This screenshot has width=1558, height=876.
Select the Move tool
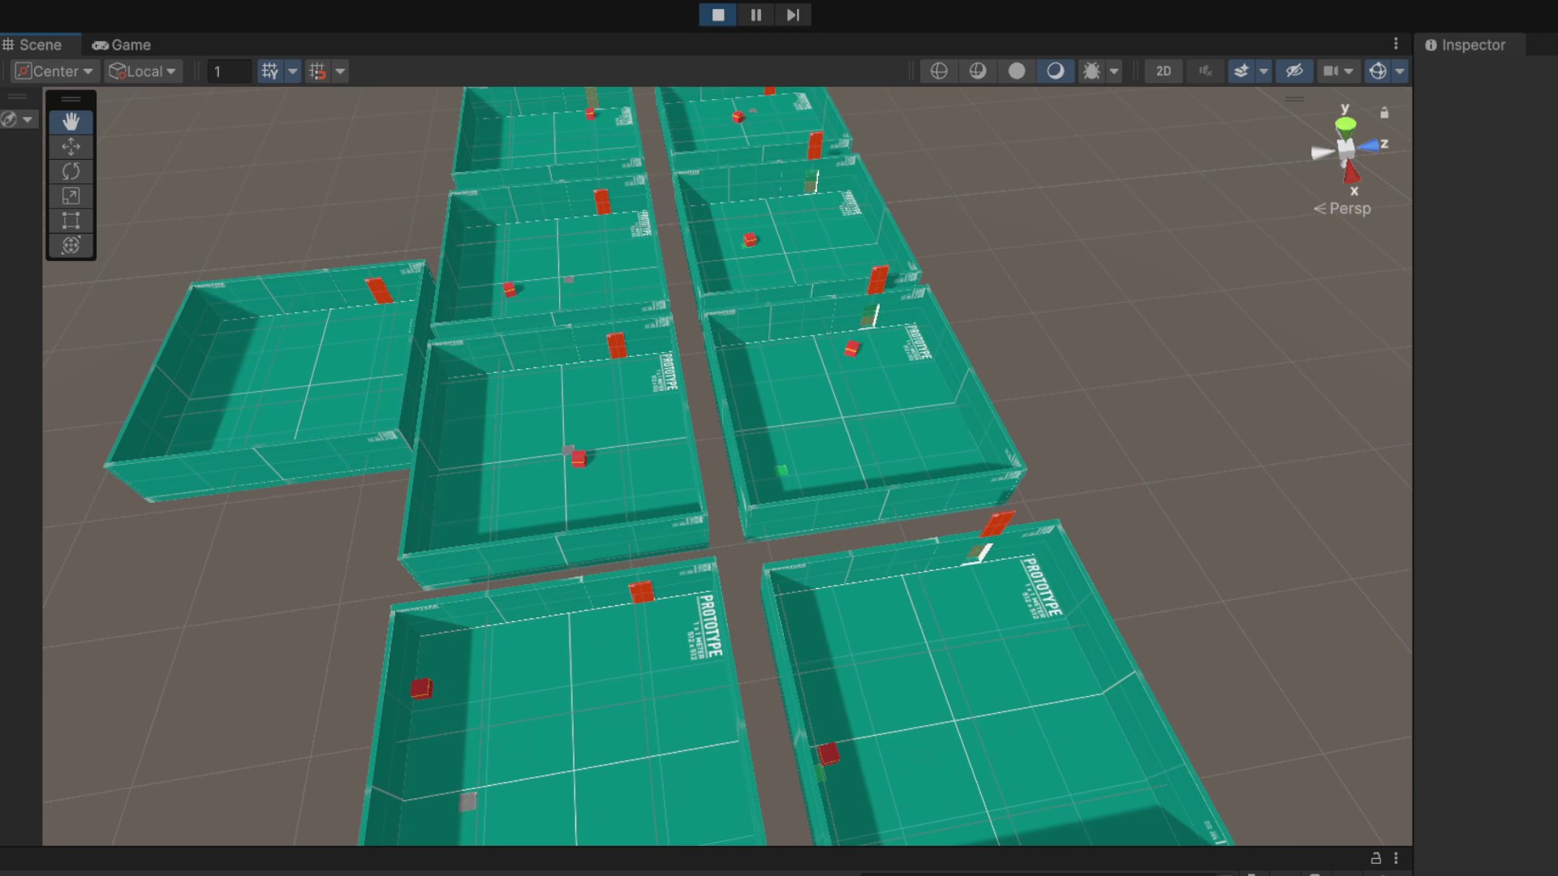(x=71, y=147)
